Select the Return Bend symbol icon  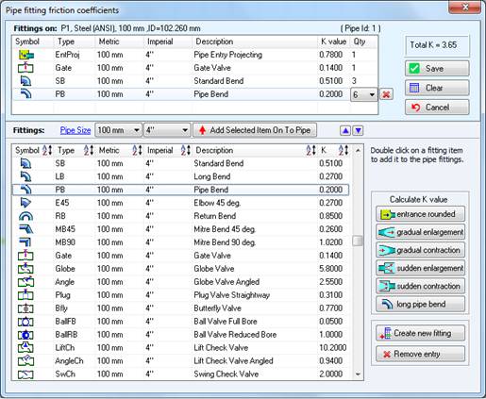pos(25,216)
